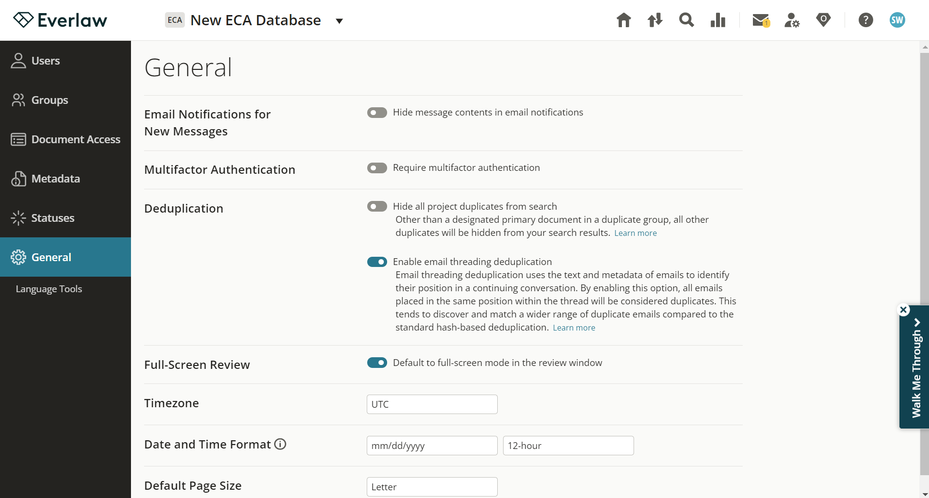The image size is (929, 498).
Task: Click the New ECA Database project name
Action: (x=256, y=20)
